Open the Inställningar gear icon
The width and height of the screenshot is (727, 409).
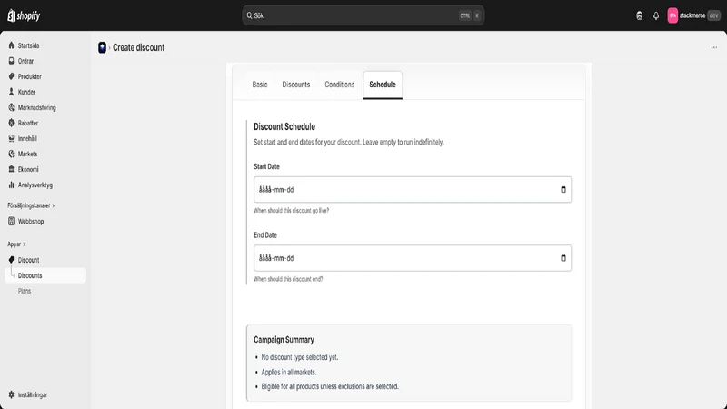11,394
